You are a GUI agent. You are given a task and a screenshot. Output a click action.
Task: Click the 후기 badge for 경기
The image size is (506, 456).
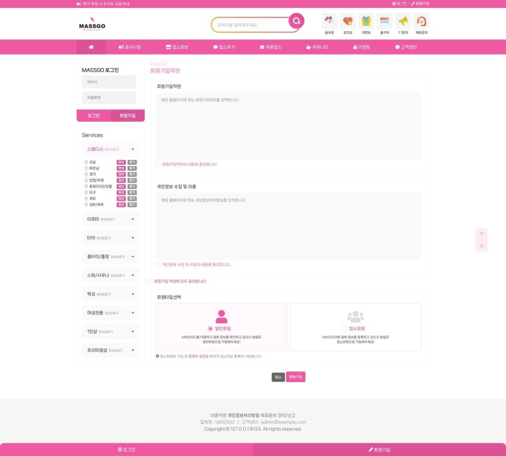coord(132,174)
